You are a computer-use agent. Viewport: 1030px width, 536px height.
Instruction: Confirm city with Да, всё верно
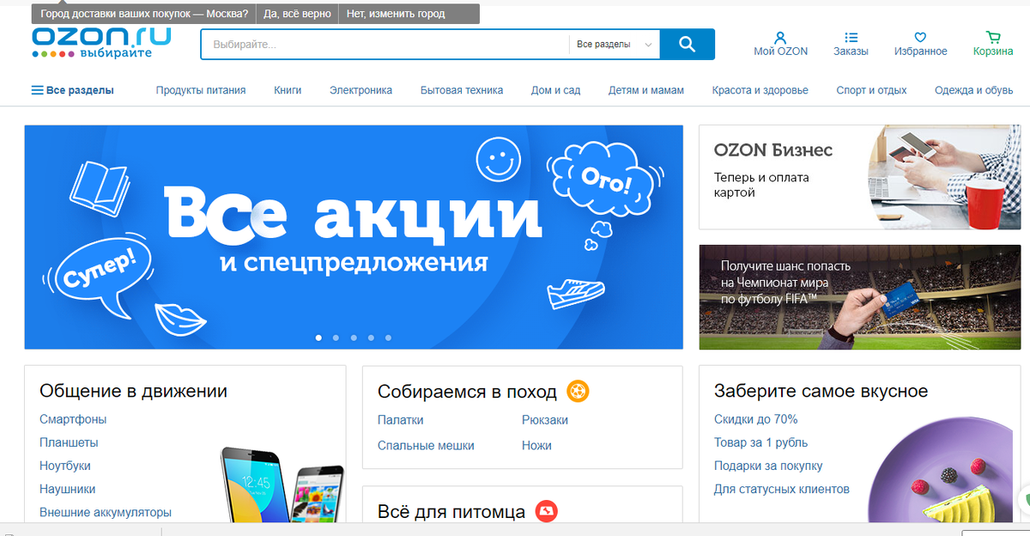click(x=296, y=15)
